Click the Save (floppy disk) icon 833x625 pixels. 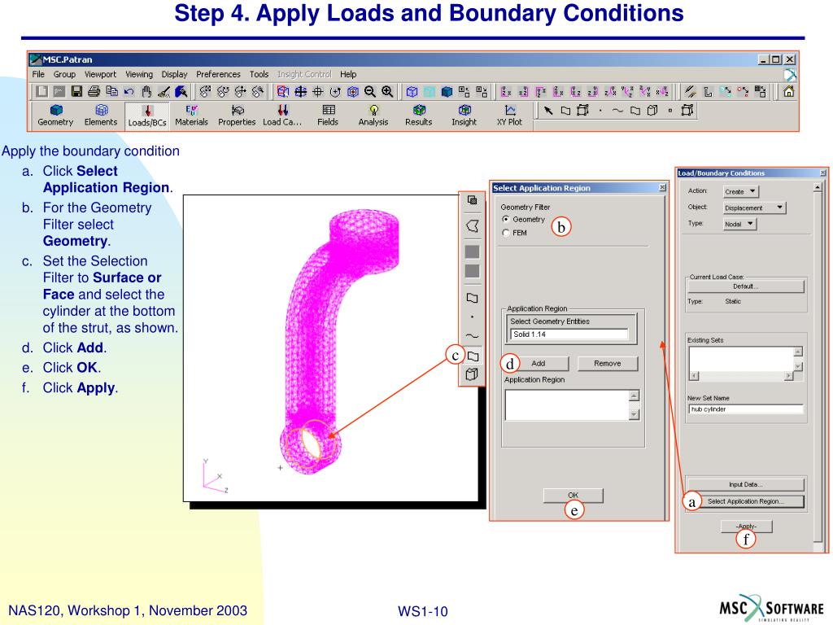click(77, 91)
